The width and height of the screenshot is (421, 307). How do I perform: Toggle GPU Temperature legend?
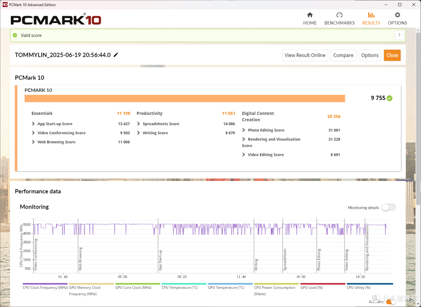(230, 286)
